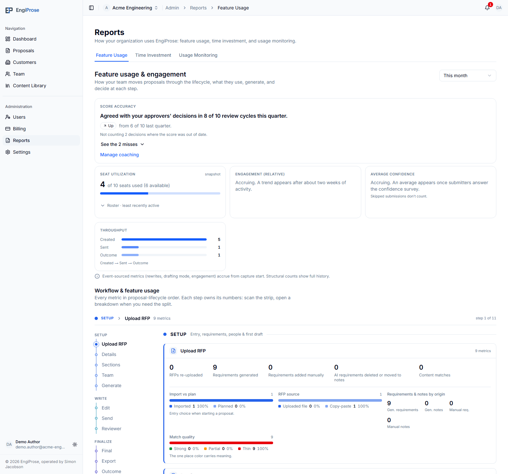Select Reports in the sidebar
This screenshot has width=508, height=474.
click(x=41, y=140)
